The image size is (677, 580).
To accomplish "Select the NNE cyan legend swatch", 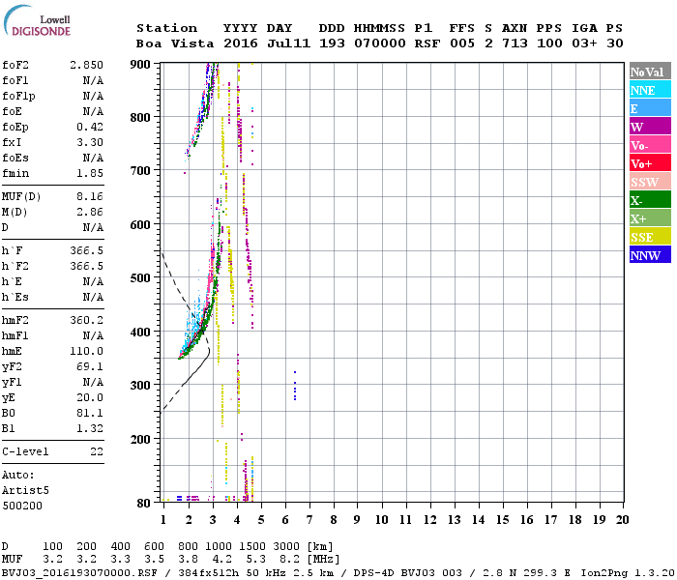I will click(x=650, y=90).
